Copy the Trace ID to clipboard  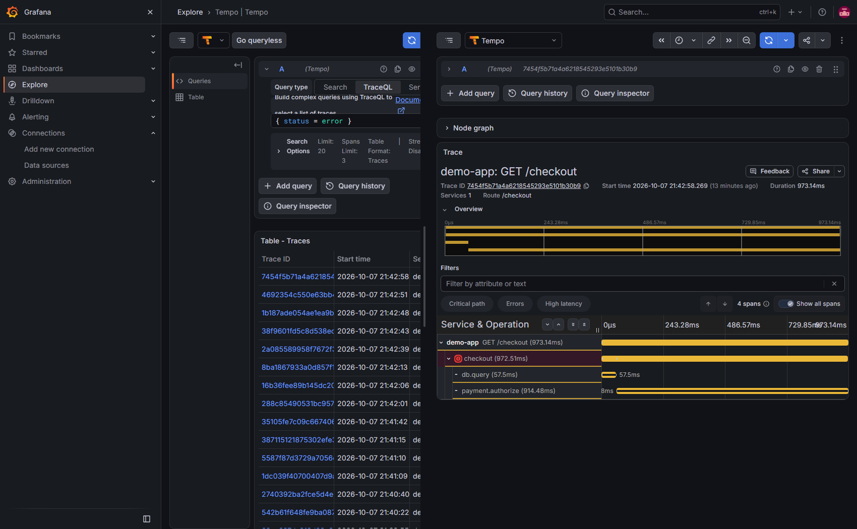tap(586, 186)
